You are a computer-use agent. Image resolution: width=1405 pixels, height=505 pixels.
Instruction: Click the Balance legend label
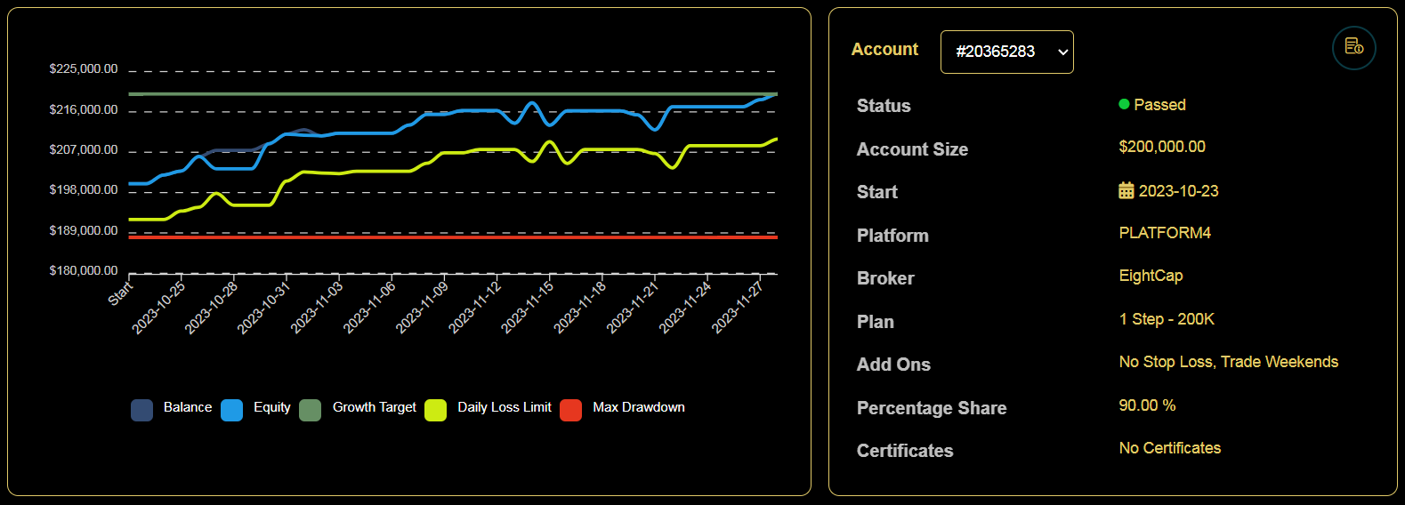[188, 407]
